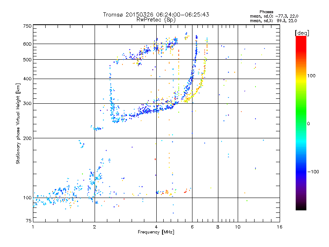Click the x-axis tick label '10'
Viewport: 329px width, 247px height.
tap(238, 227)
